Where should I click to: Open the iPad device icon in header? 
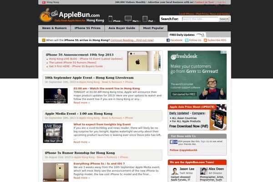(145, 19)
